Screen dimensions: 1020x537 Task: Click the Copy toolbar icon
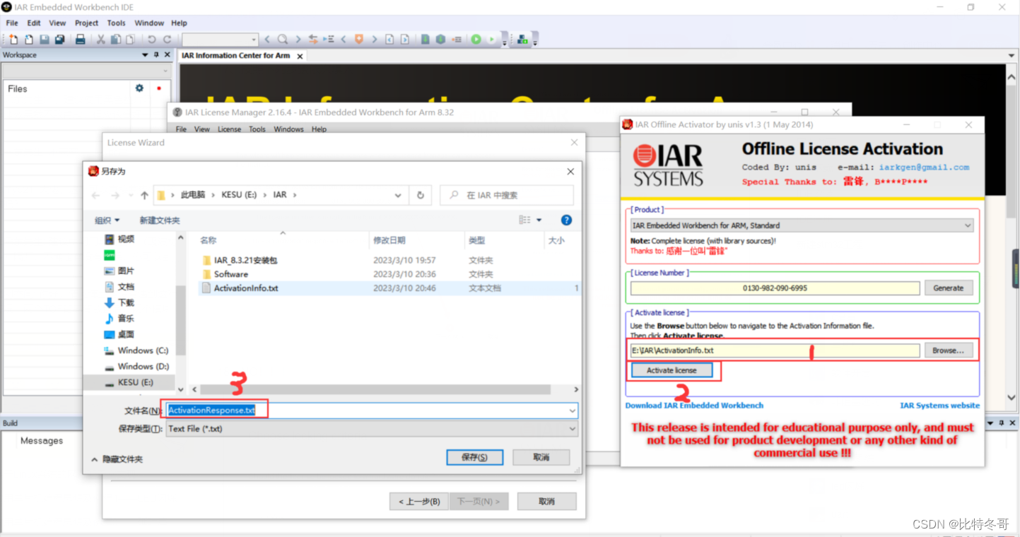tap(116, 40)
